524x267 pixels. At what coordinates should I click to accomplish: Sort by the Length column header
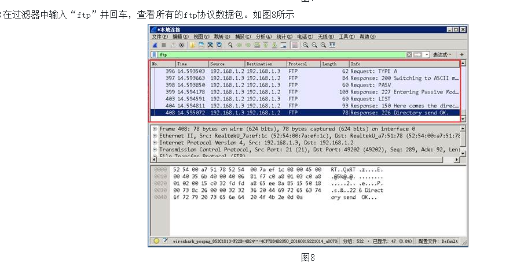point(335,64)
